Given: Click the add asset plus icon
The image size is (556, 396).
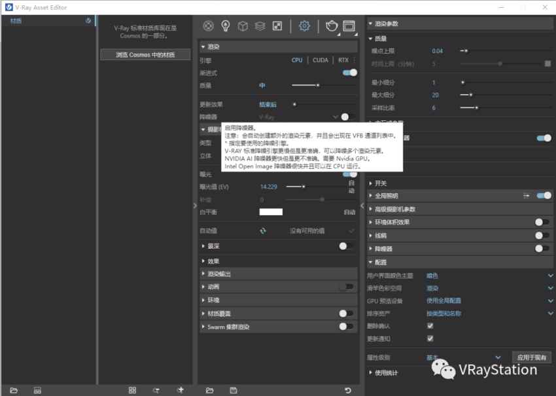Looking at the screenshot, I should (x=180, y=390).
